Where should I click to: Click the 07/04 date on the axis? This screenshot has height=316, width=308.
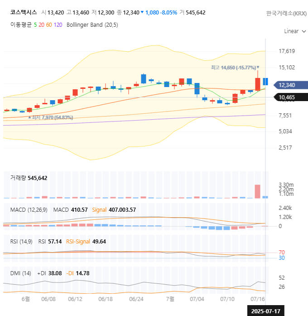coord(197,299)
